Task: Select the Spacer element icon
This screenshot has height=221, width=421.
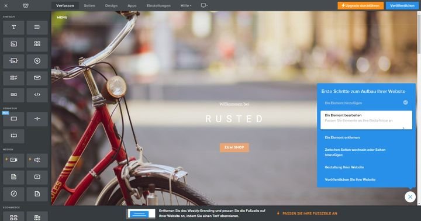Action: click(x=13, y=136)
